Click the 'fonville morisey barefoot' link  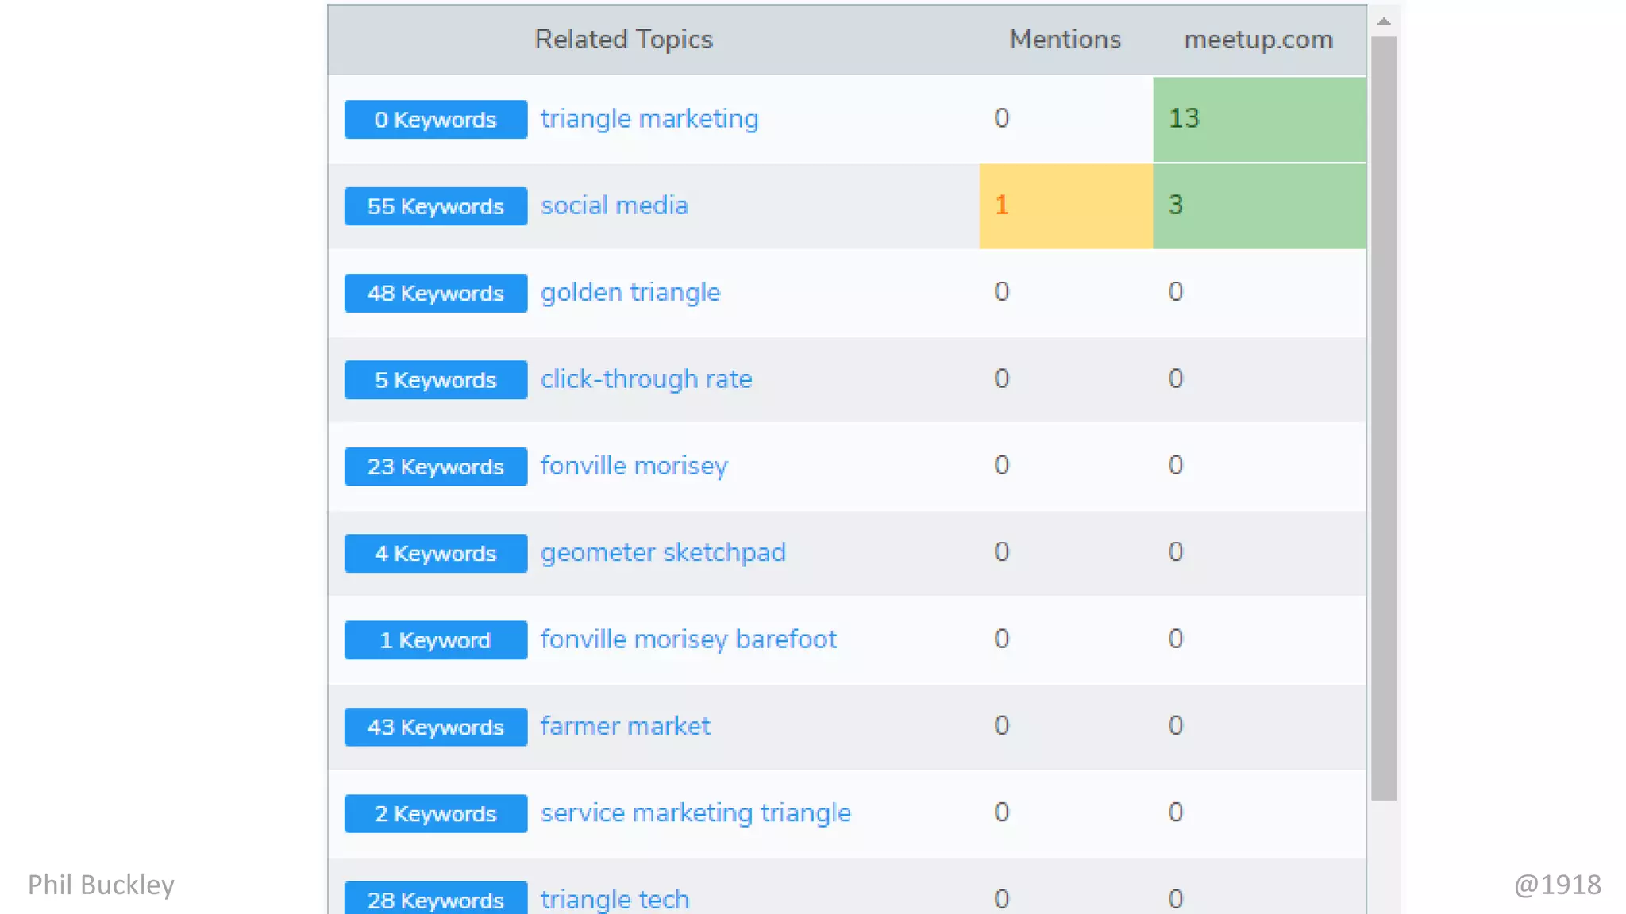[x=688, y=639]
